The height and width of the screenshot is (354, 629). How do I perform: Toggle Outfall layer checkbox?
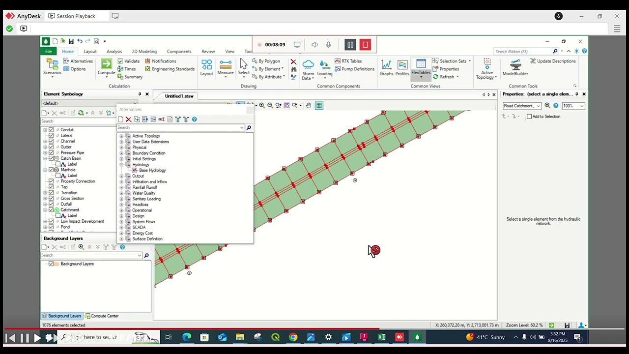click(x=51, y=204)
